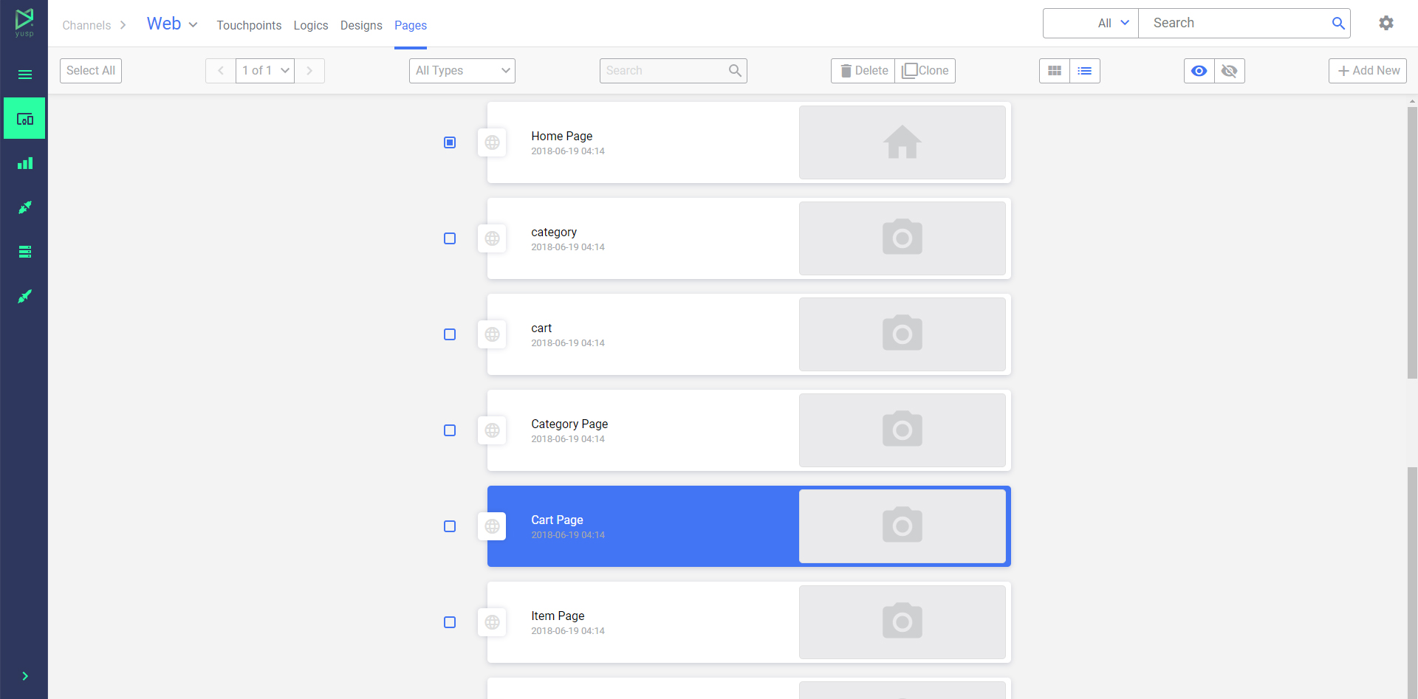
Task: Toggle hidden pages with crossed-eye icon
Action: coord(1230,71)
